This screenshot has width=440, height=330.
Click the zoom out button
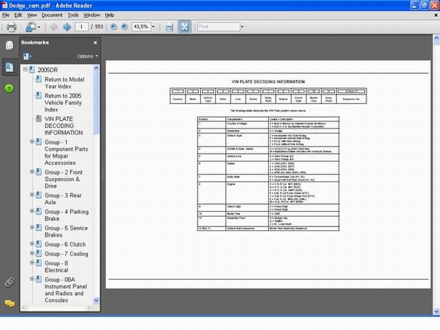click(114, 26)
